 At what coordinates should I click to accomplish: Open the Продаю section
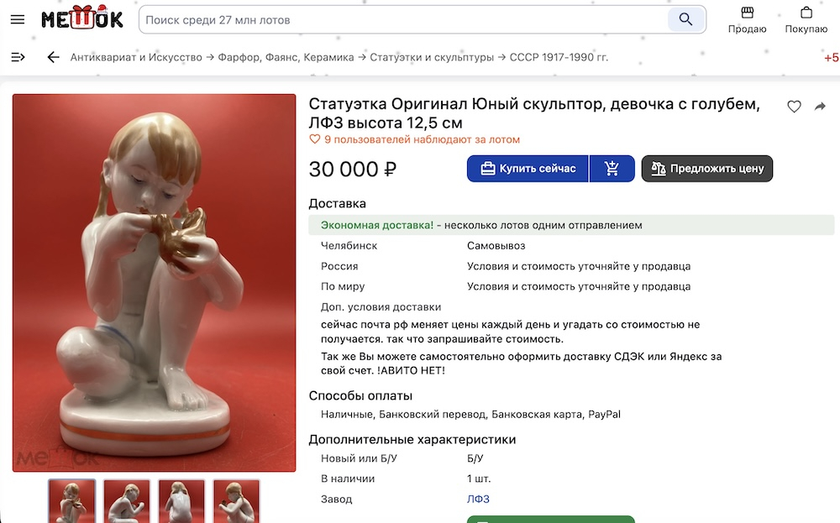[x=747, y=20]
